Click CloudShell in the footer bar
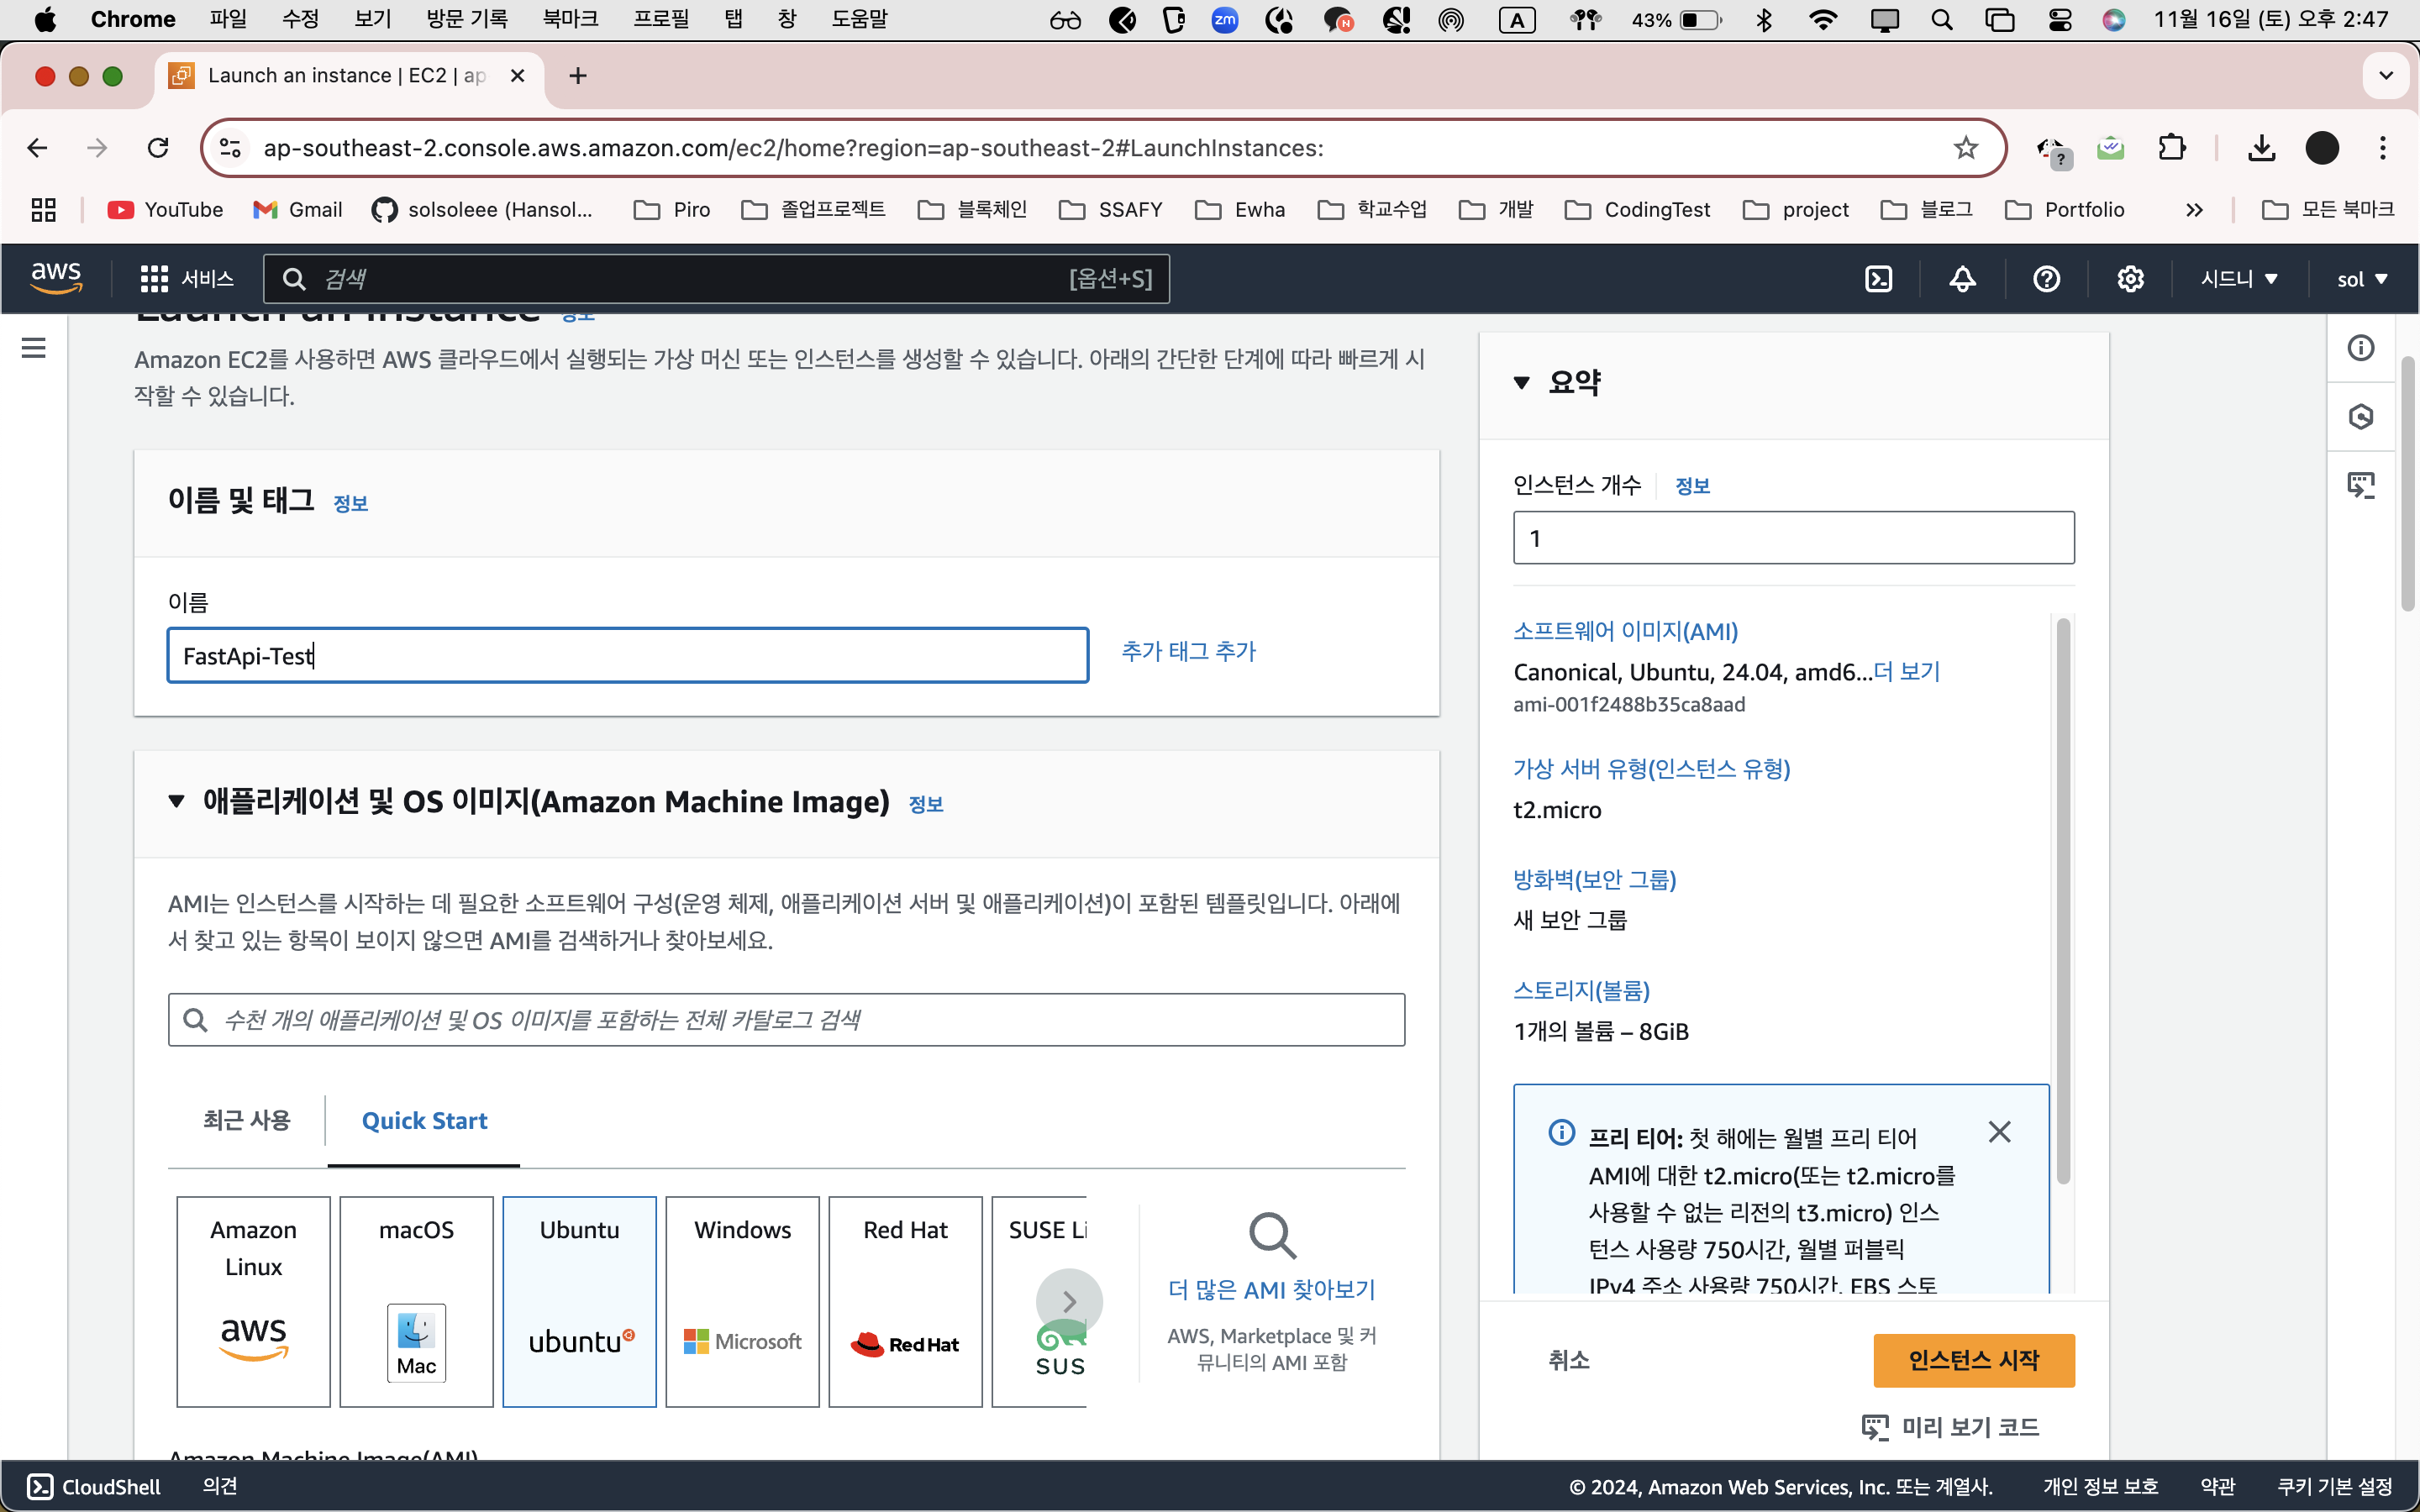2420x1512 pixels. click(x=94, y=1487)
